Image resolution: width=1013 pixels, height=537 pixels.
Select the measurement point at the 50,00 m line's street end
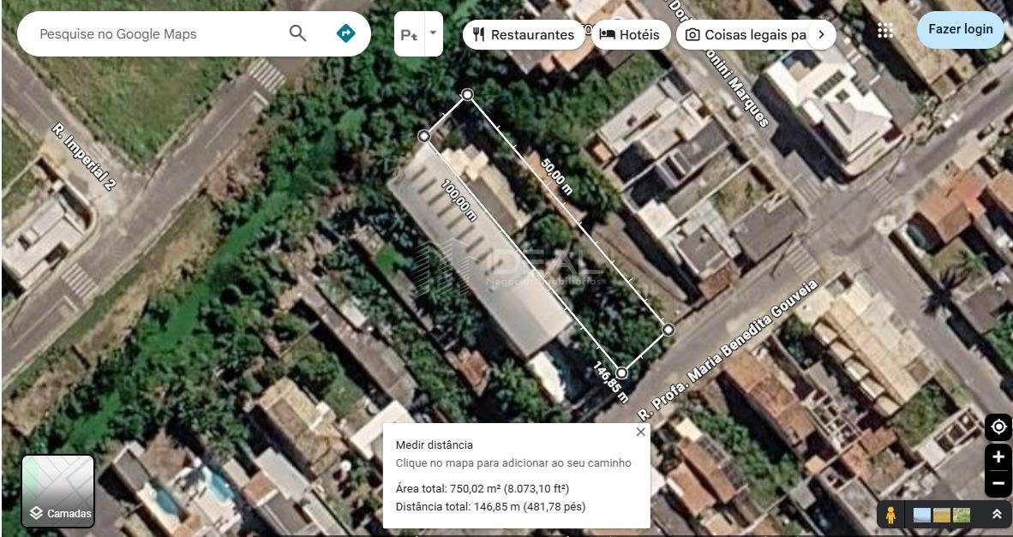pyautogui.click(x=668, y=330)
